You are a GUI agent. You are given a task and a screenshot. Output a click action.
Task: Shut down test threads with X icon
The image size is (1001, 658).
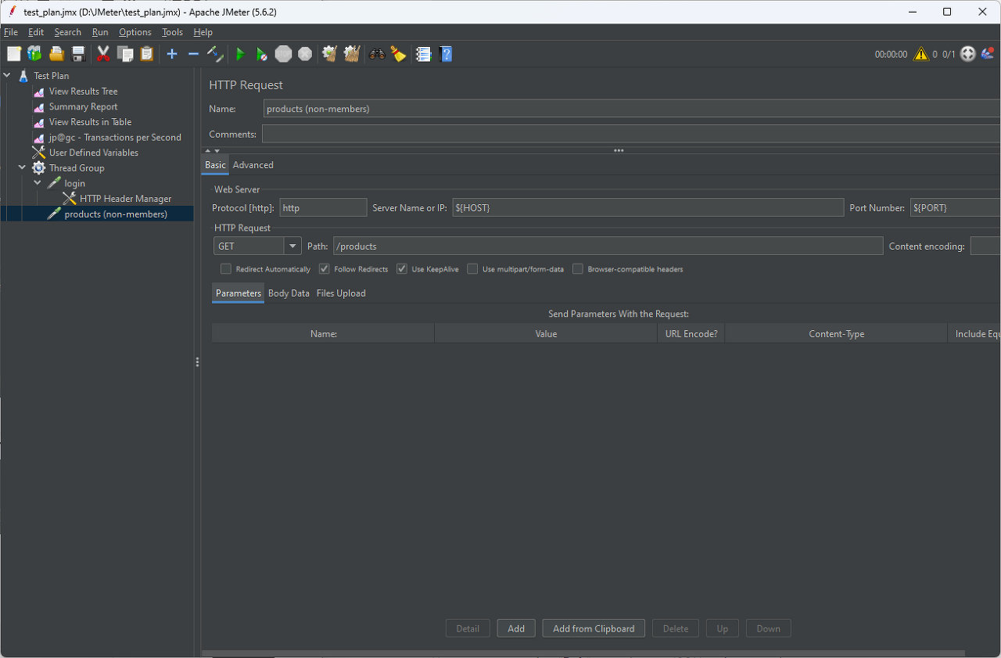click(305, 54)
